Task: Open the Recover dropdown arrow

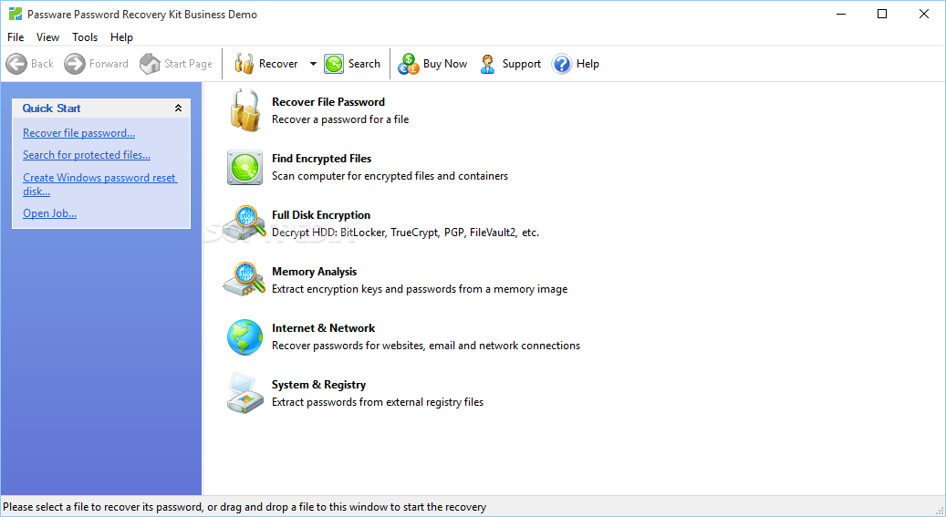Action: [313, 63]
